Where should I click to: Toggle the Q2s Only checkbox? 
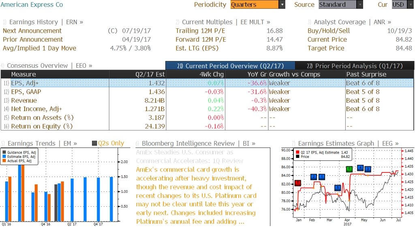click(x=94, y=143)
